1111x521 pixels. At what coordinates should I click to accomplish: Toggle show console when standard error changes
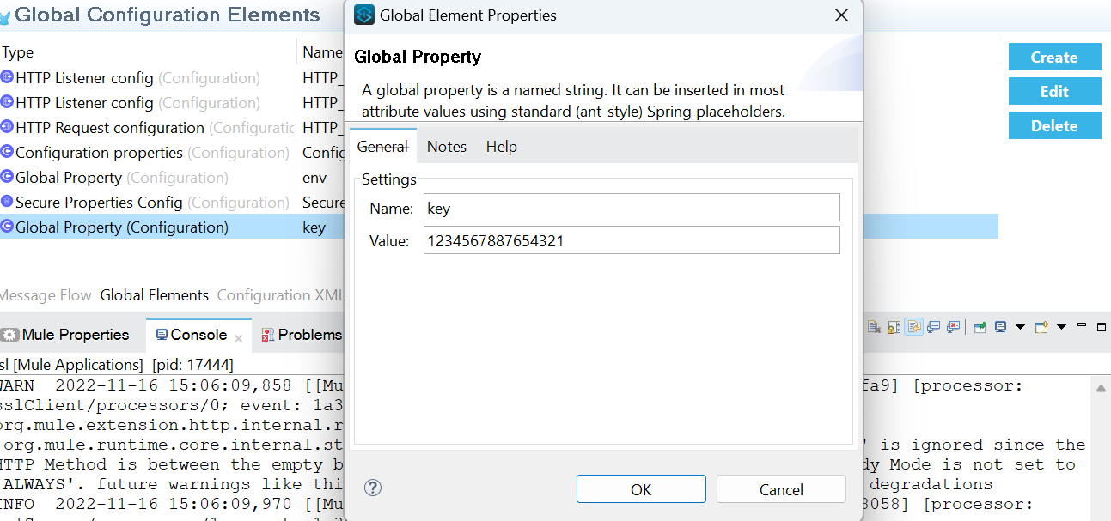(953, 327)
